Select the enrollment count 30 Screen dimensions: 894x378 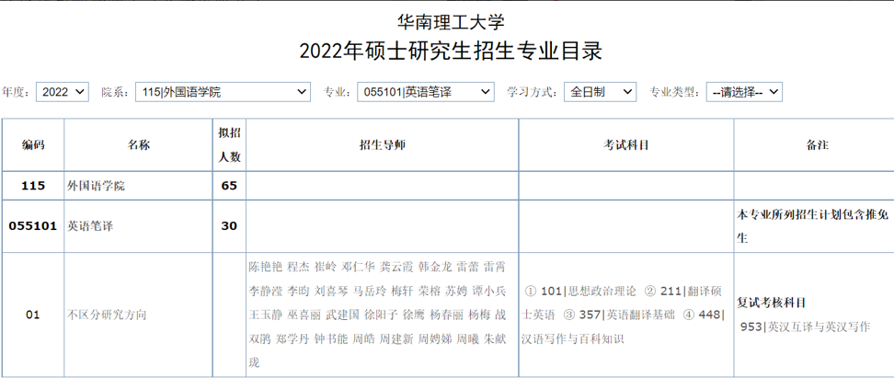(229, 225)
